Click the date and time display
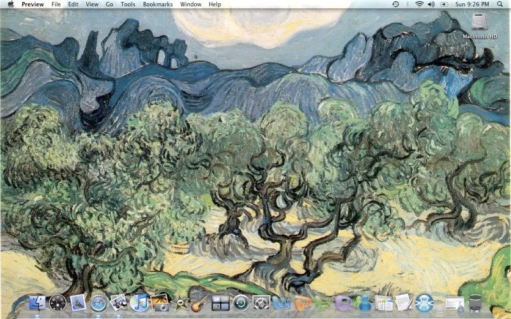The height and width of the screenshot is (319, 511). [x=473, y=4]
